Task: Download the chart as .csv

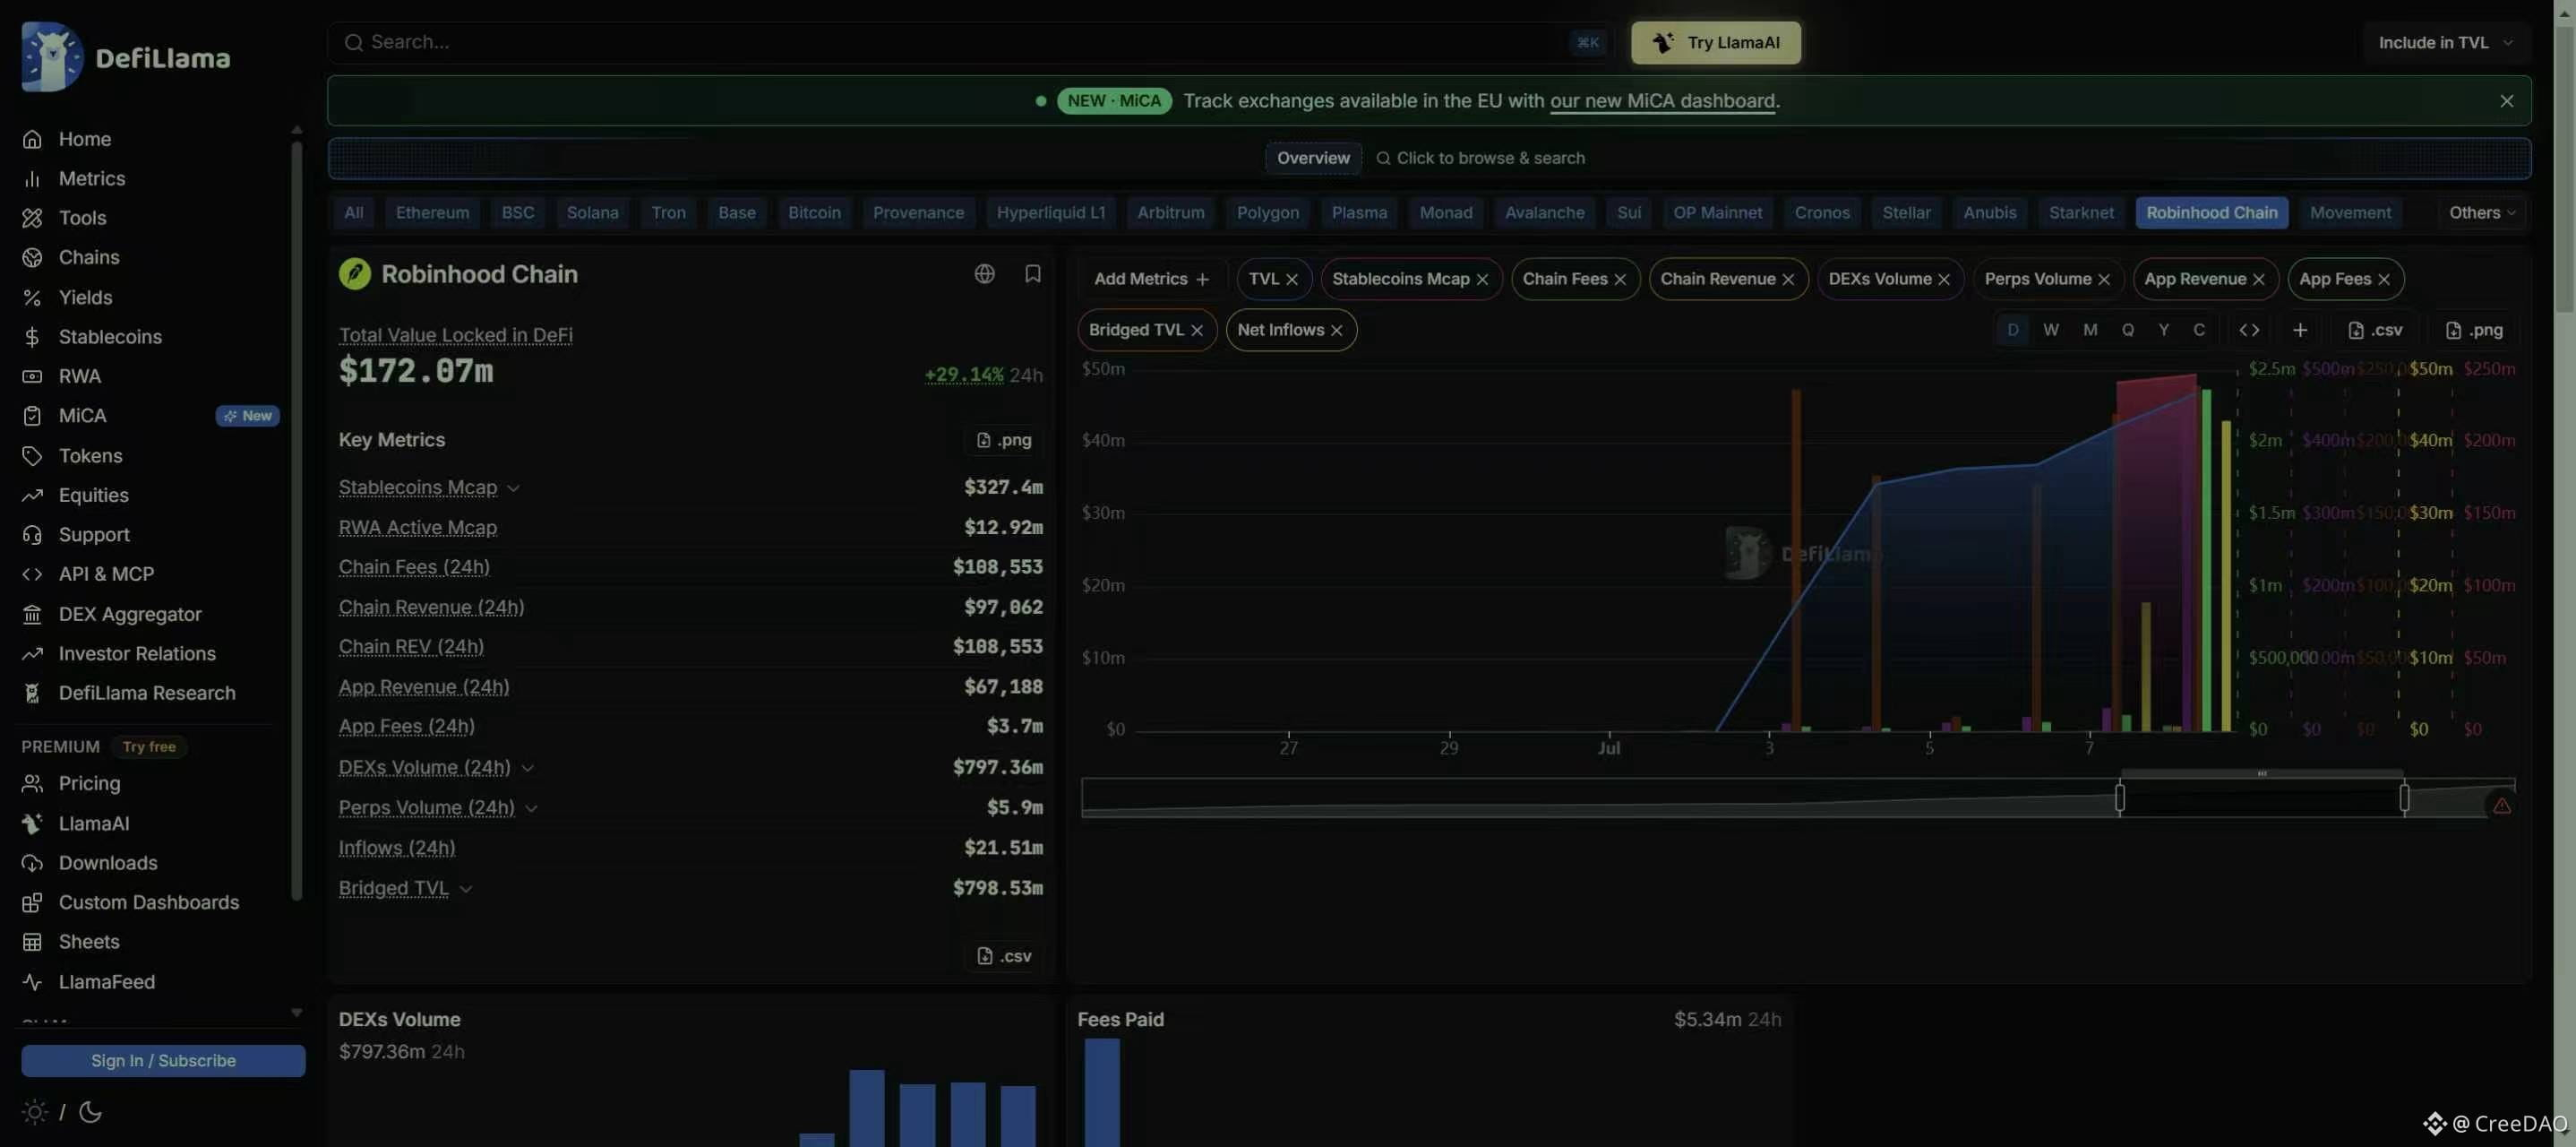Action: coord(2375,331)
